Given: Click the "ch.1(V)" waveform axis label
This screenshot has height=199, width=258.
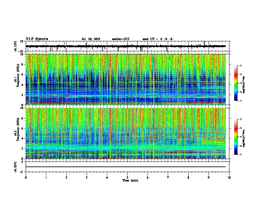Looking at the screenshot, I should (x=16, y=46).
